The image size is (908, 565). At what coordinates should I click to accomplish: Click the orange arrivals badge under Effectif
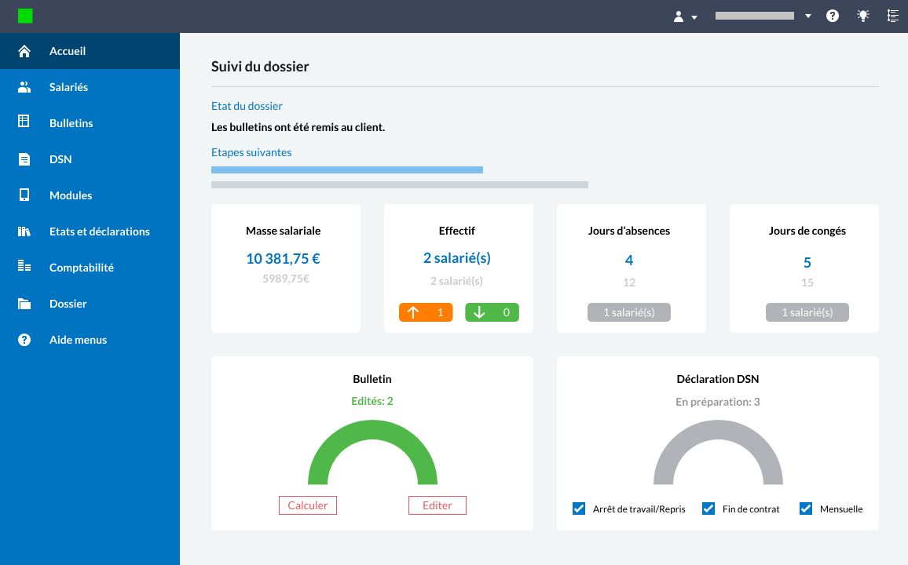click(426, 312)
